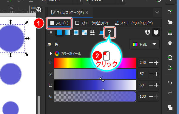179x114 pixels.
Task: Select the bottom blue circle on the canvas
Action: tap(10, 108)
